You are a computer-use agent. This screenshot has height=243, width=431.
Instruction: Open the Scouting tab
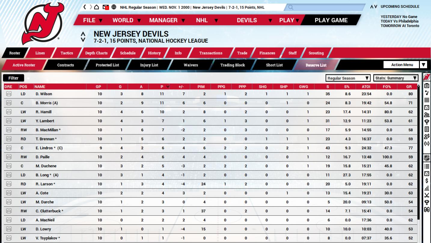tap(316, 53)
